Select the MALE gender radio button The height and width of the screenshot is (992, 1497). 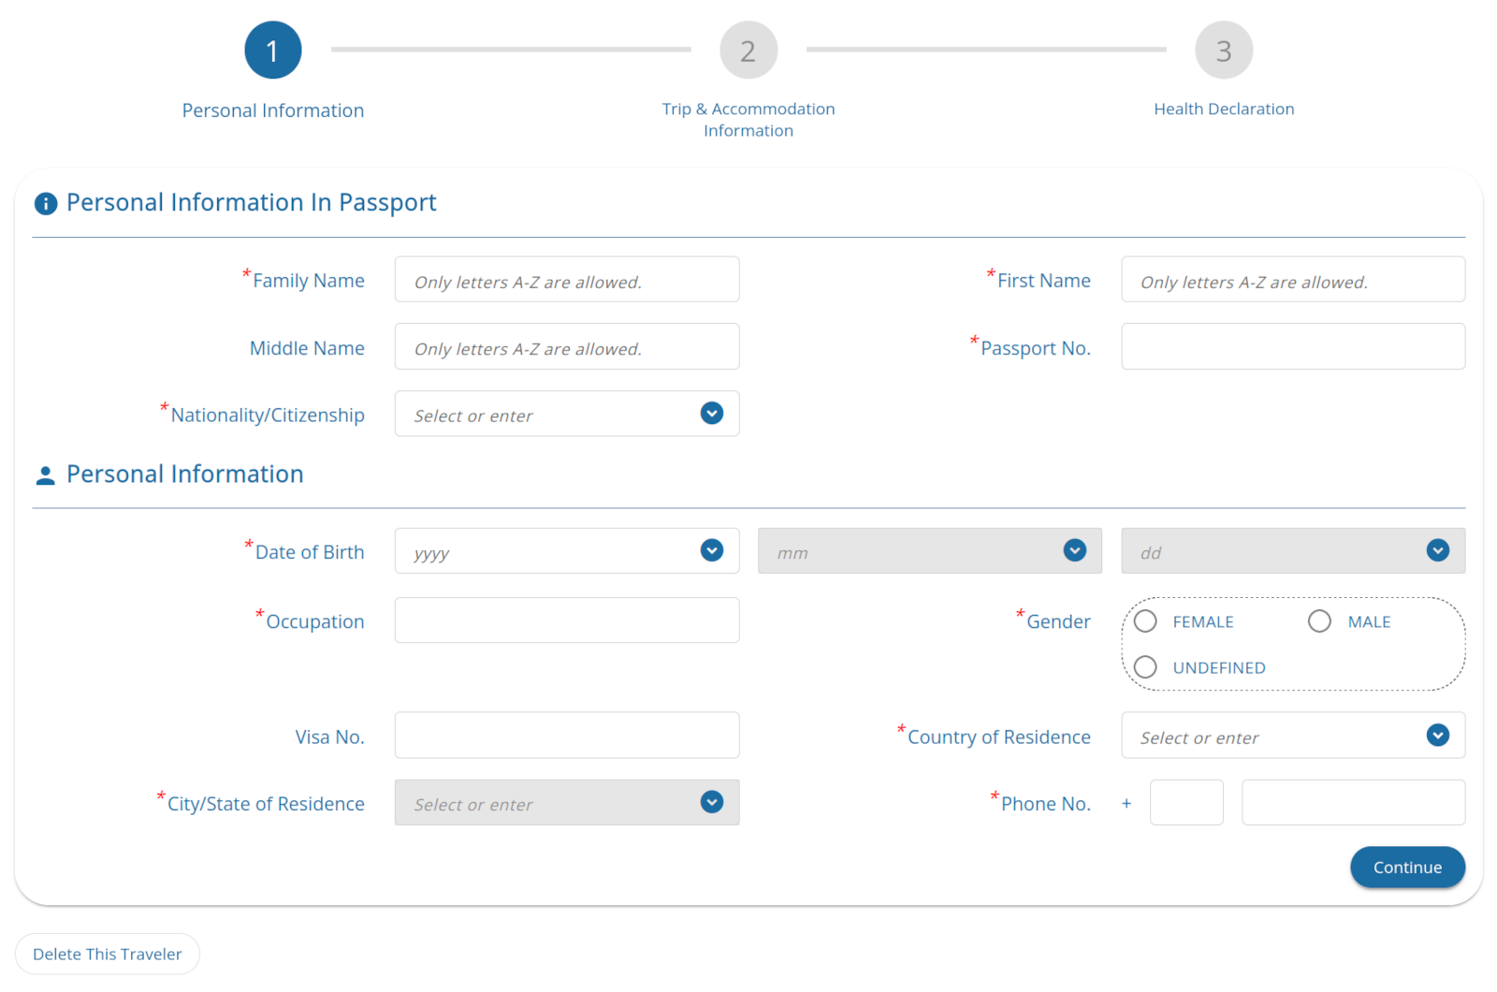tap(1319, 621)
